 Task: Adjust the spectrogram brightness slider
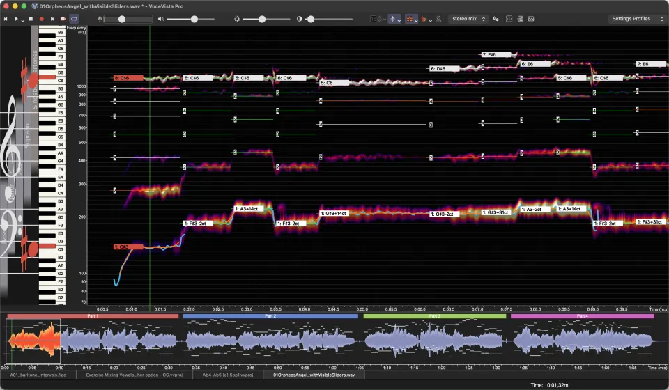(x=267, y=19)
